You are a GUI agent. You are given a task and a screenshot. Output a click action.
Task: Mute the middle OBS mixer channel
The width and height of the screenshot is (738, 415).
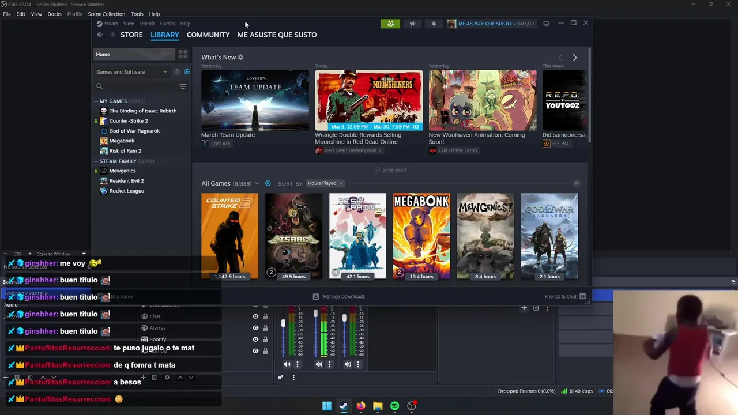(x=319, y=364)
